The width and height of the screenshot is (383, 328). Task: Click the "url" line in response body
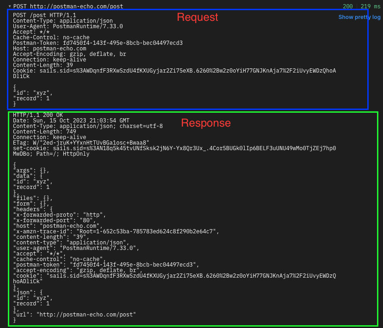pos(74,315)
